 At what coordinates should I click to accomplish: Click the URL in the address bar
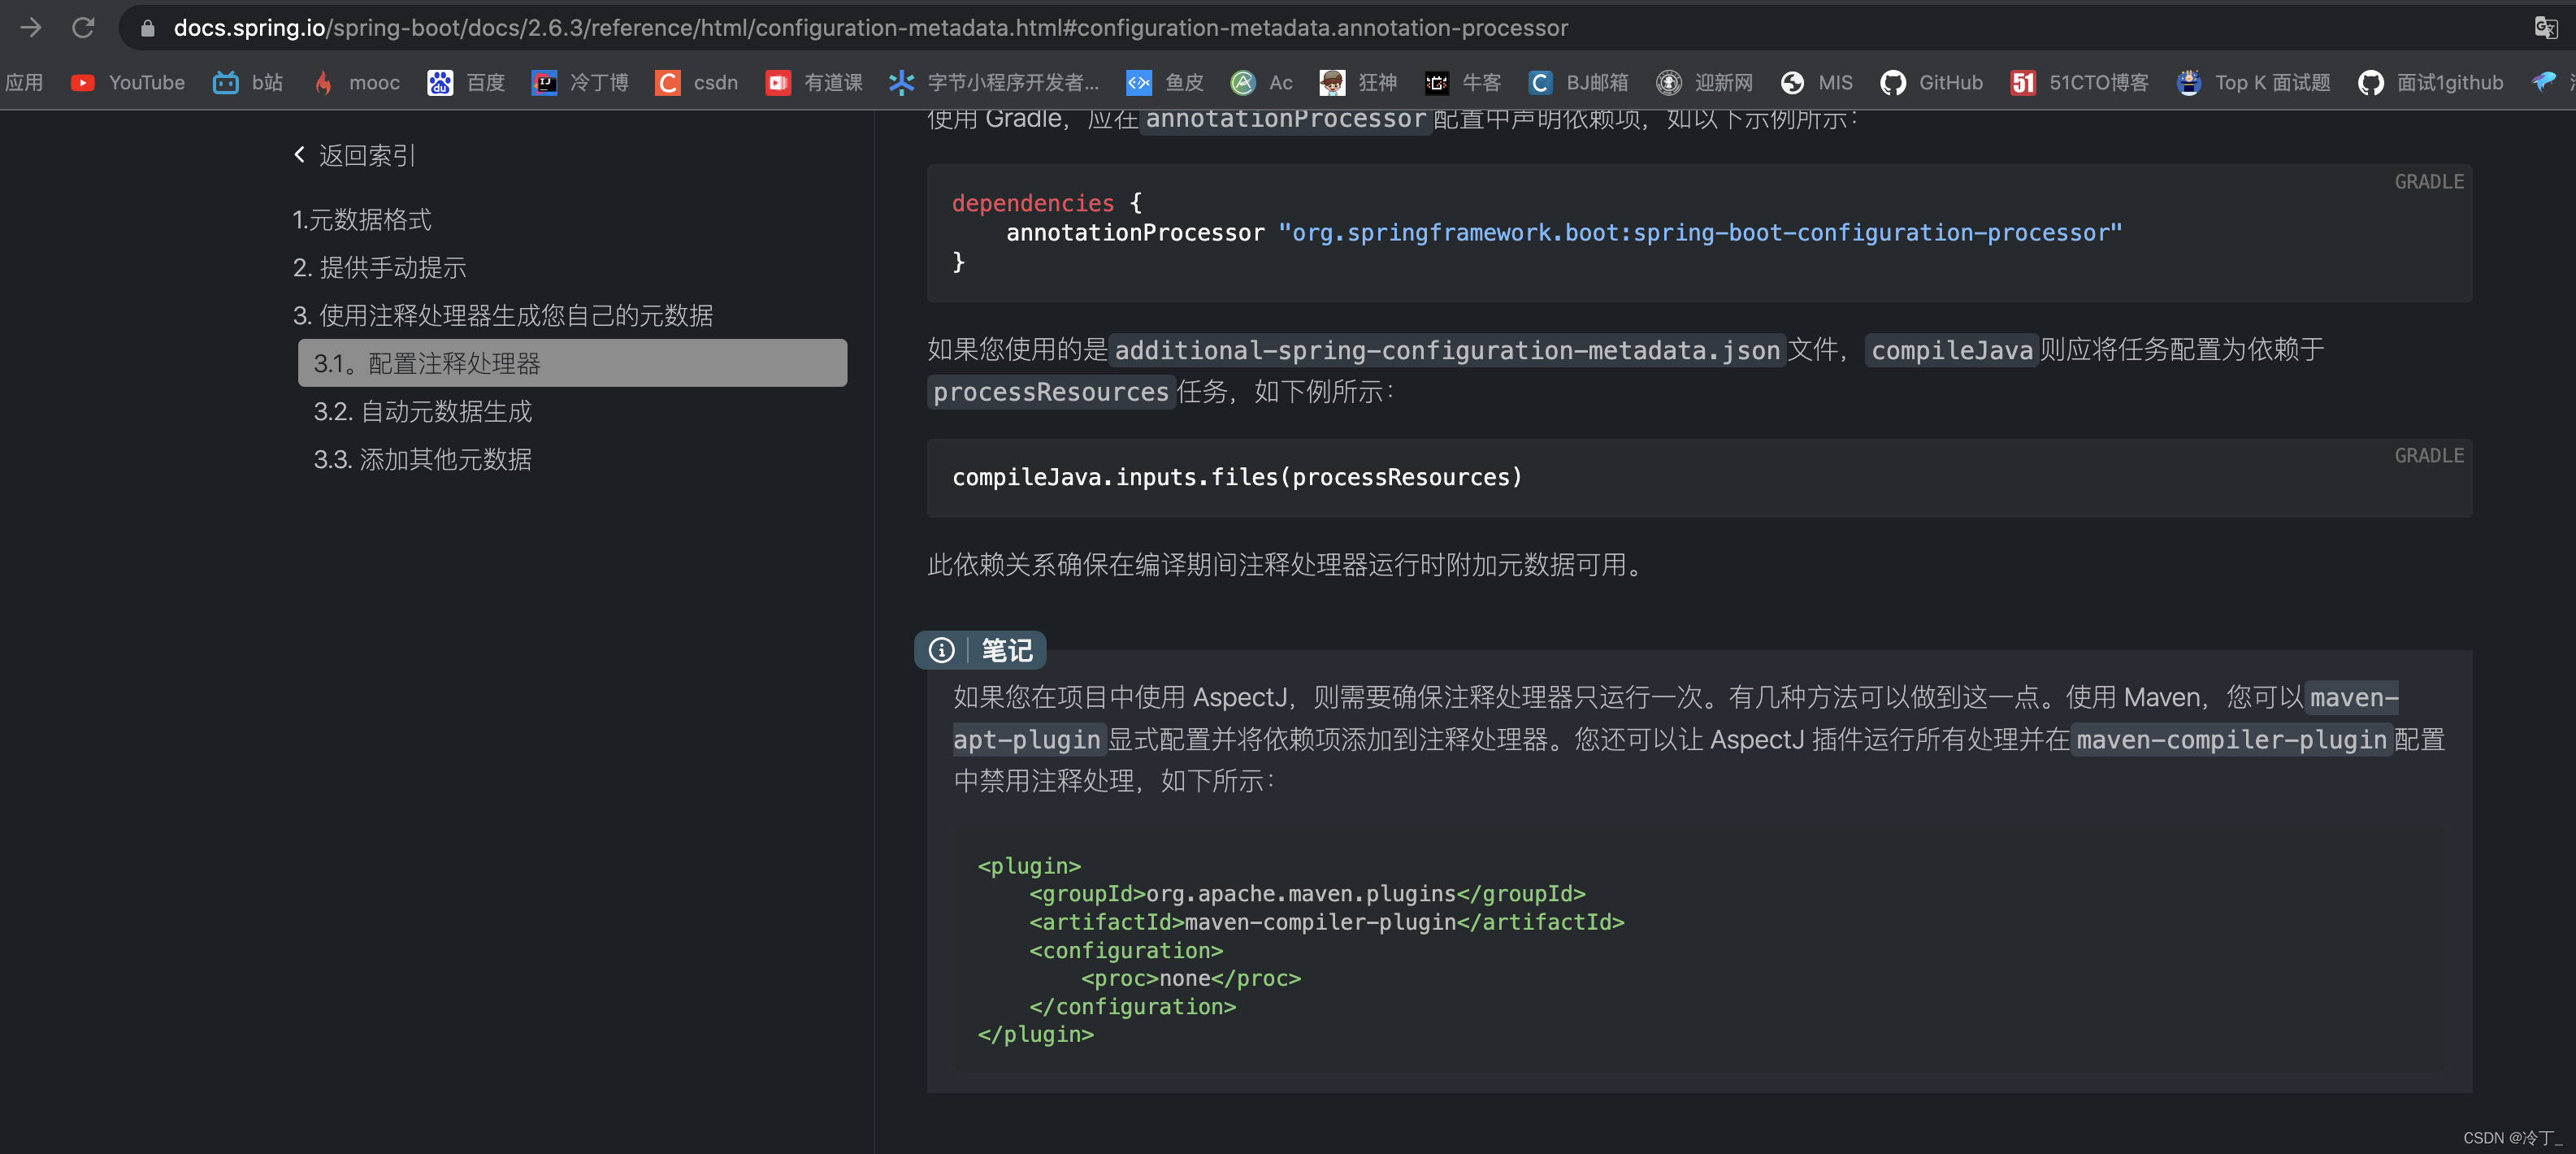click(870, 28)
